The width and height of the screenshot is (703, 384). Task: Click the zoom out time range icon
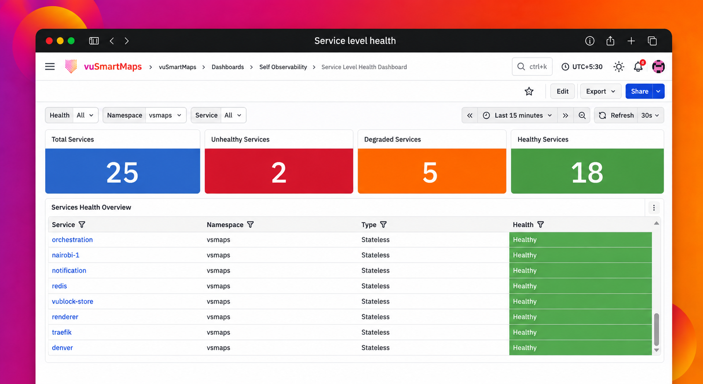tap(582, 116)
